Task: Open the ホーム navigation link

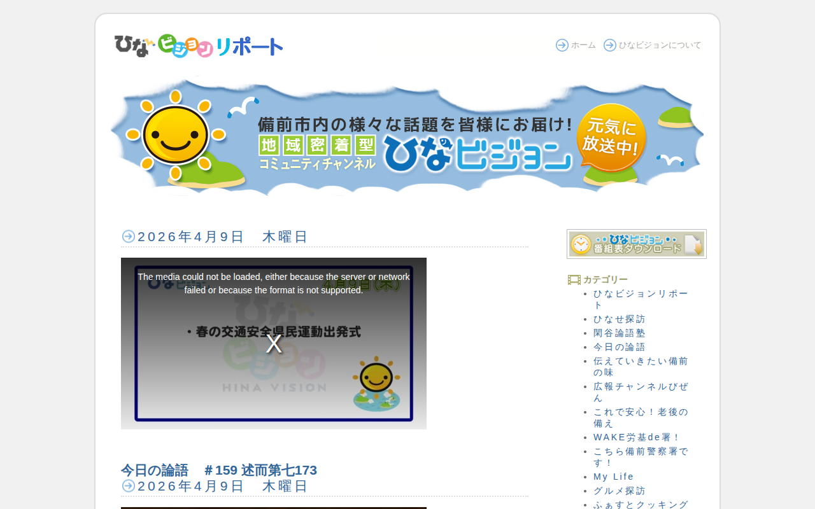Action: tap(583, 45)
